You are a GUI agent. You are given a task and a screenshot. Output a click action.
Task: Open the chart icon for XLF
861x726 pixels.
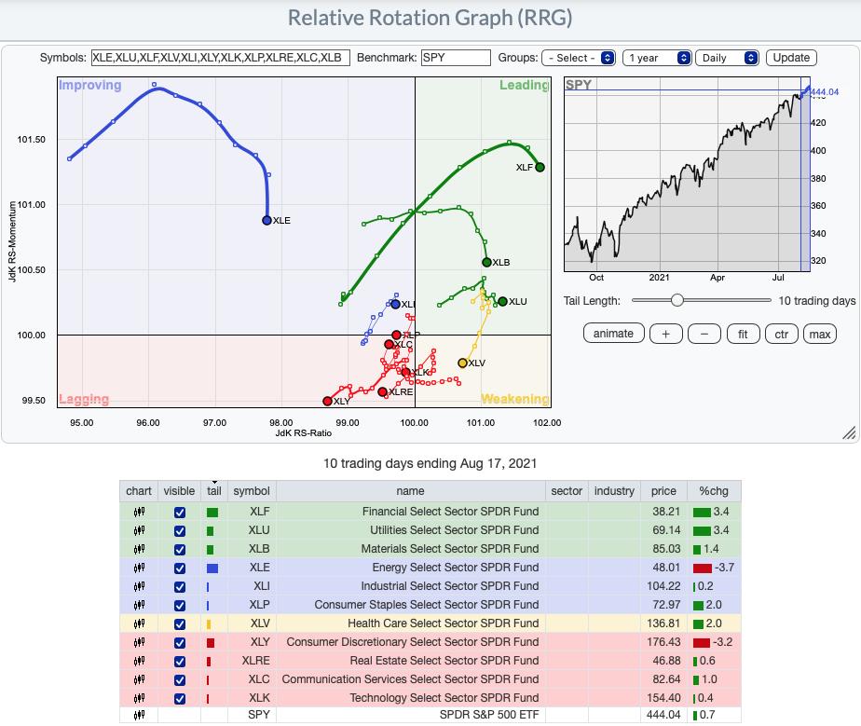point(139,512)
